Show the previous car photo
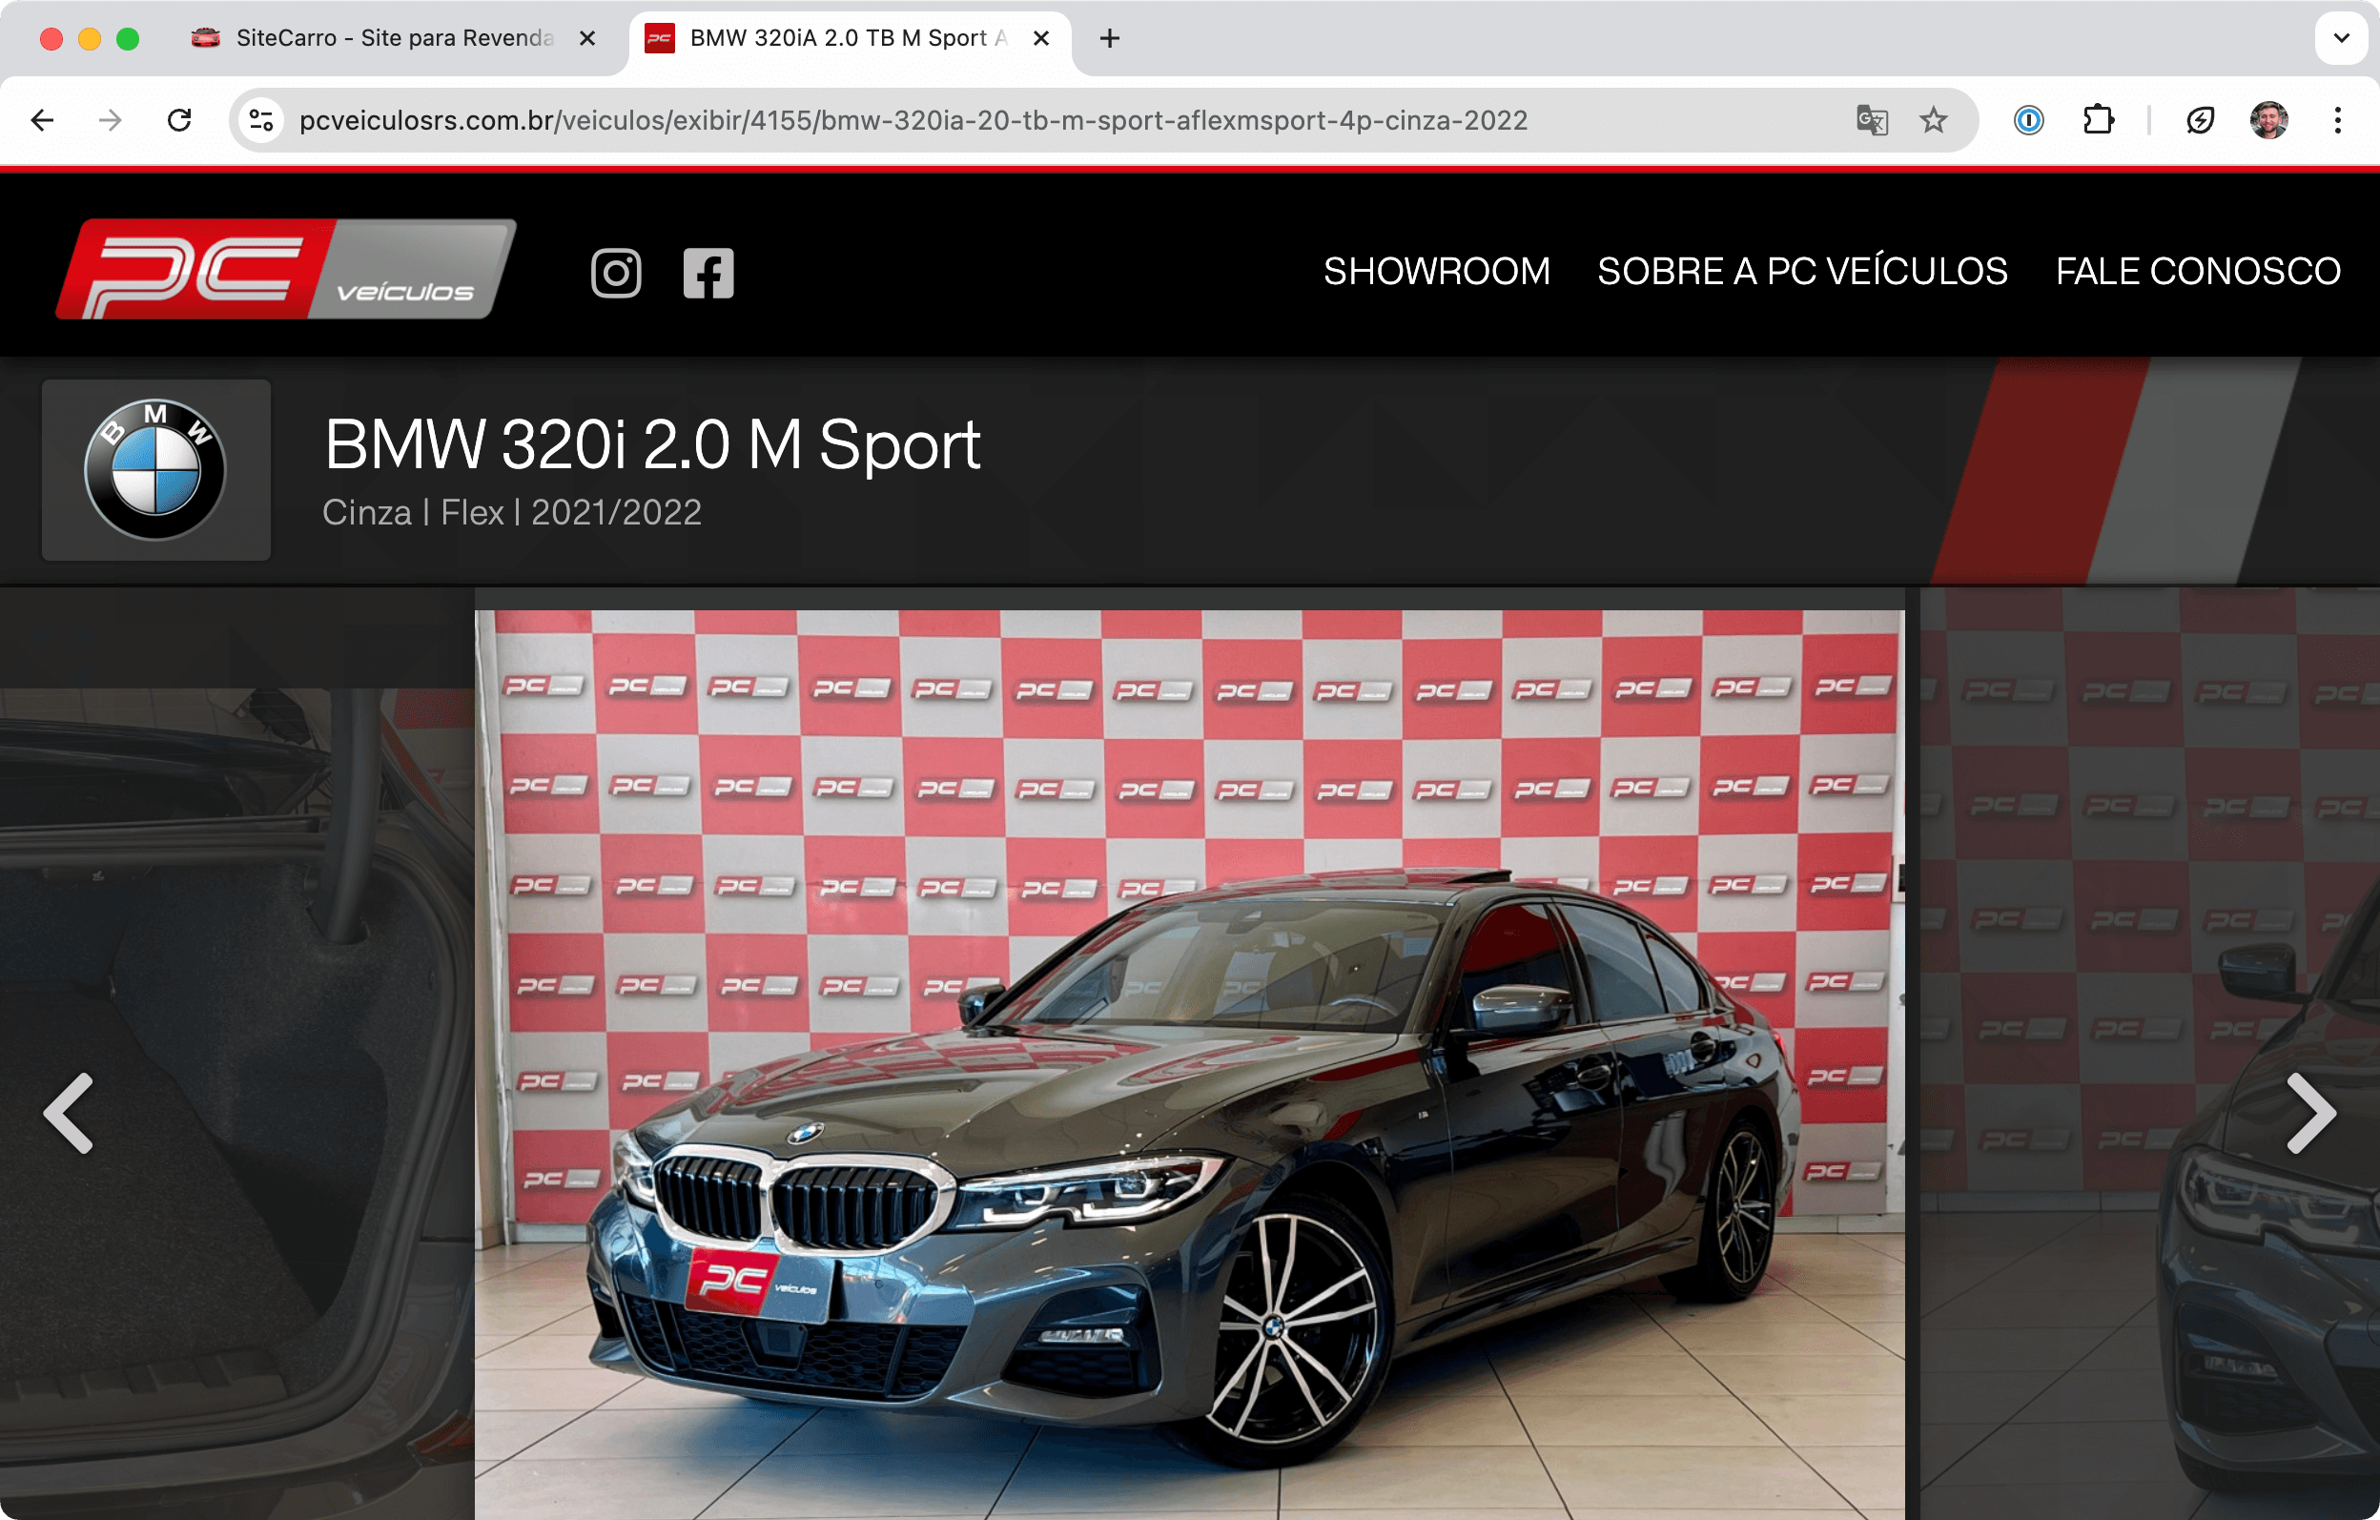 (70, 1114)
